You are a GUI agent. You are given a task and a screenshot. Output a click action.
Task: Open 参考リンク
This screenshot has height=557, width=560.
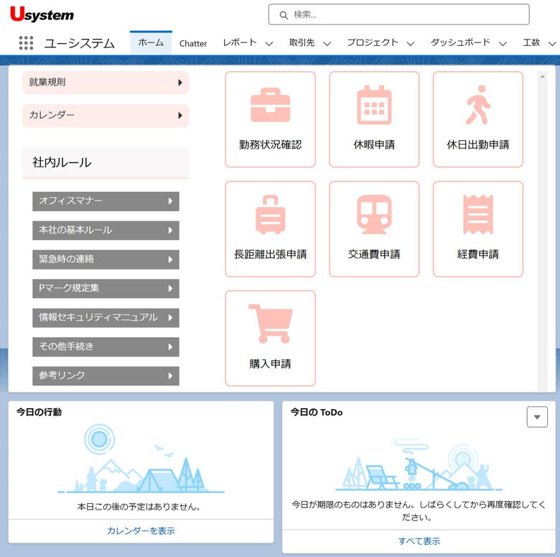(106, 376)
